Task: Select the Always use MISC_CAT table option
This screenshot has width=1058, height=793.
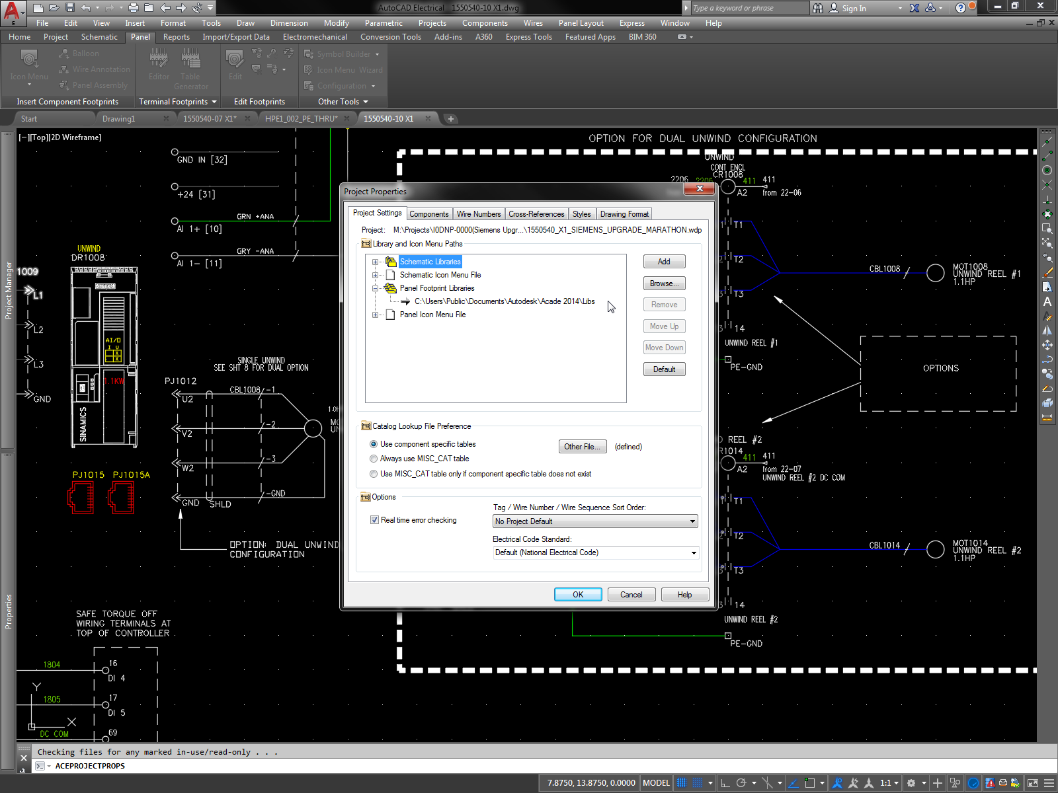Action: tap(374, 458)
